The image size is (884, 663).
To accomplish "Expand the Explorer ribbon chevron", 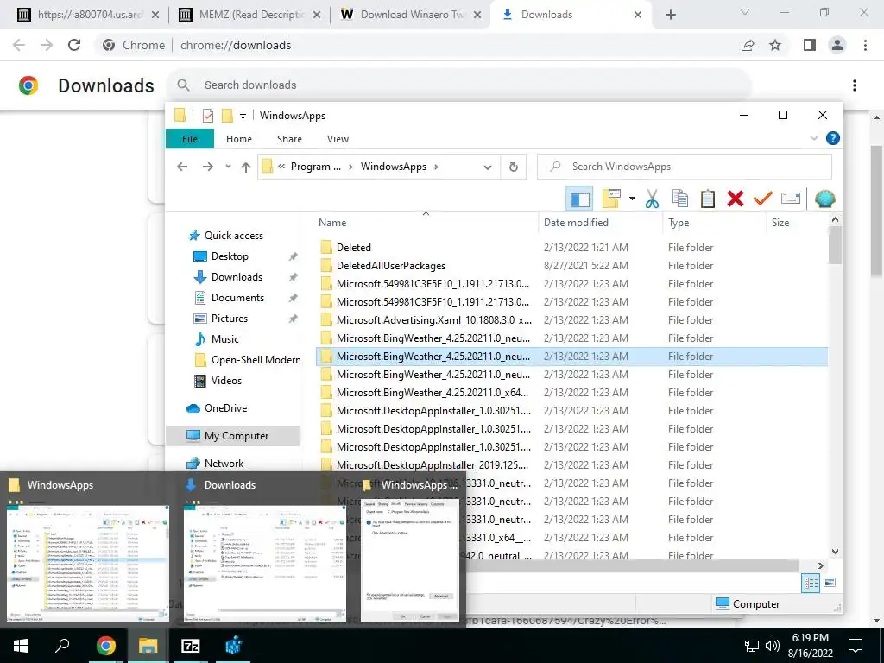I will 813,138.
